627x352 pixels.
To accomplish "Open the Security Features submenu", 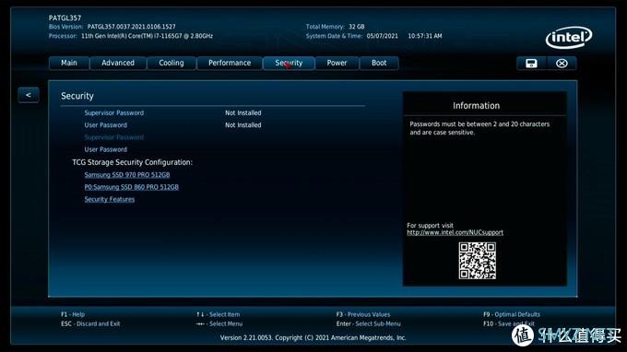I will 110,199.
